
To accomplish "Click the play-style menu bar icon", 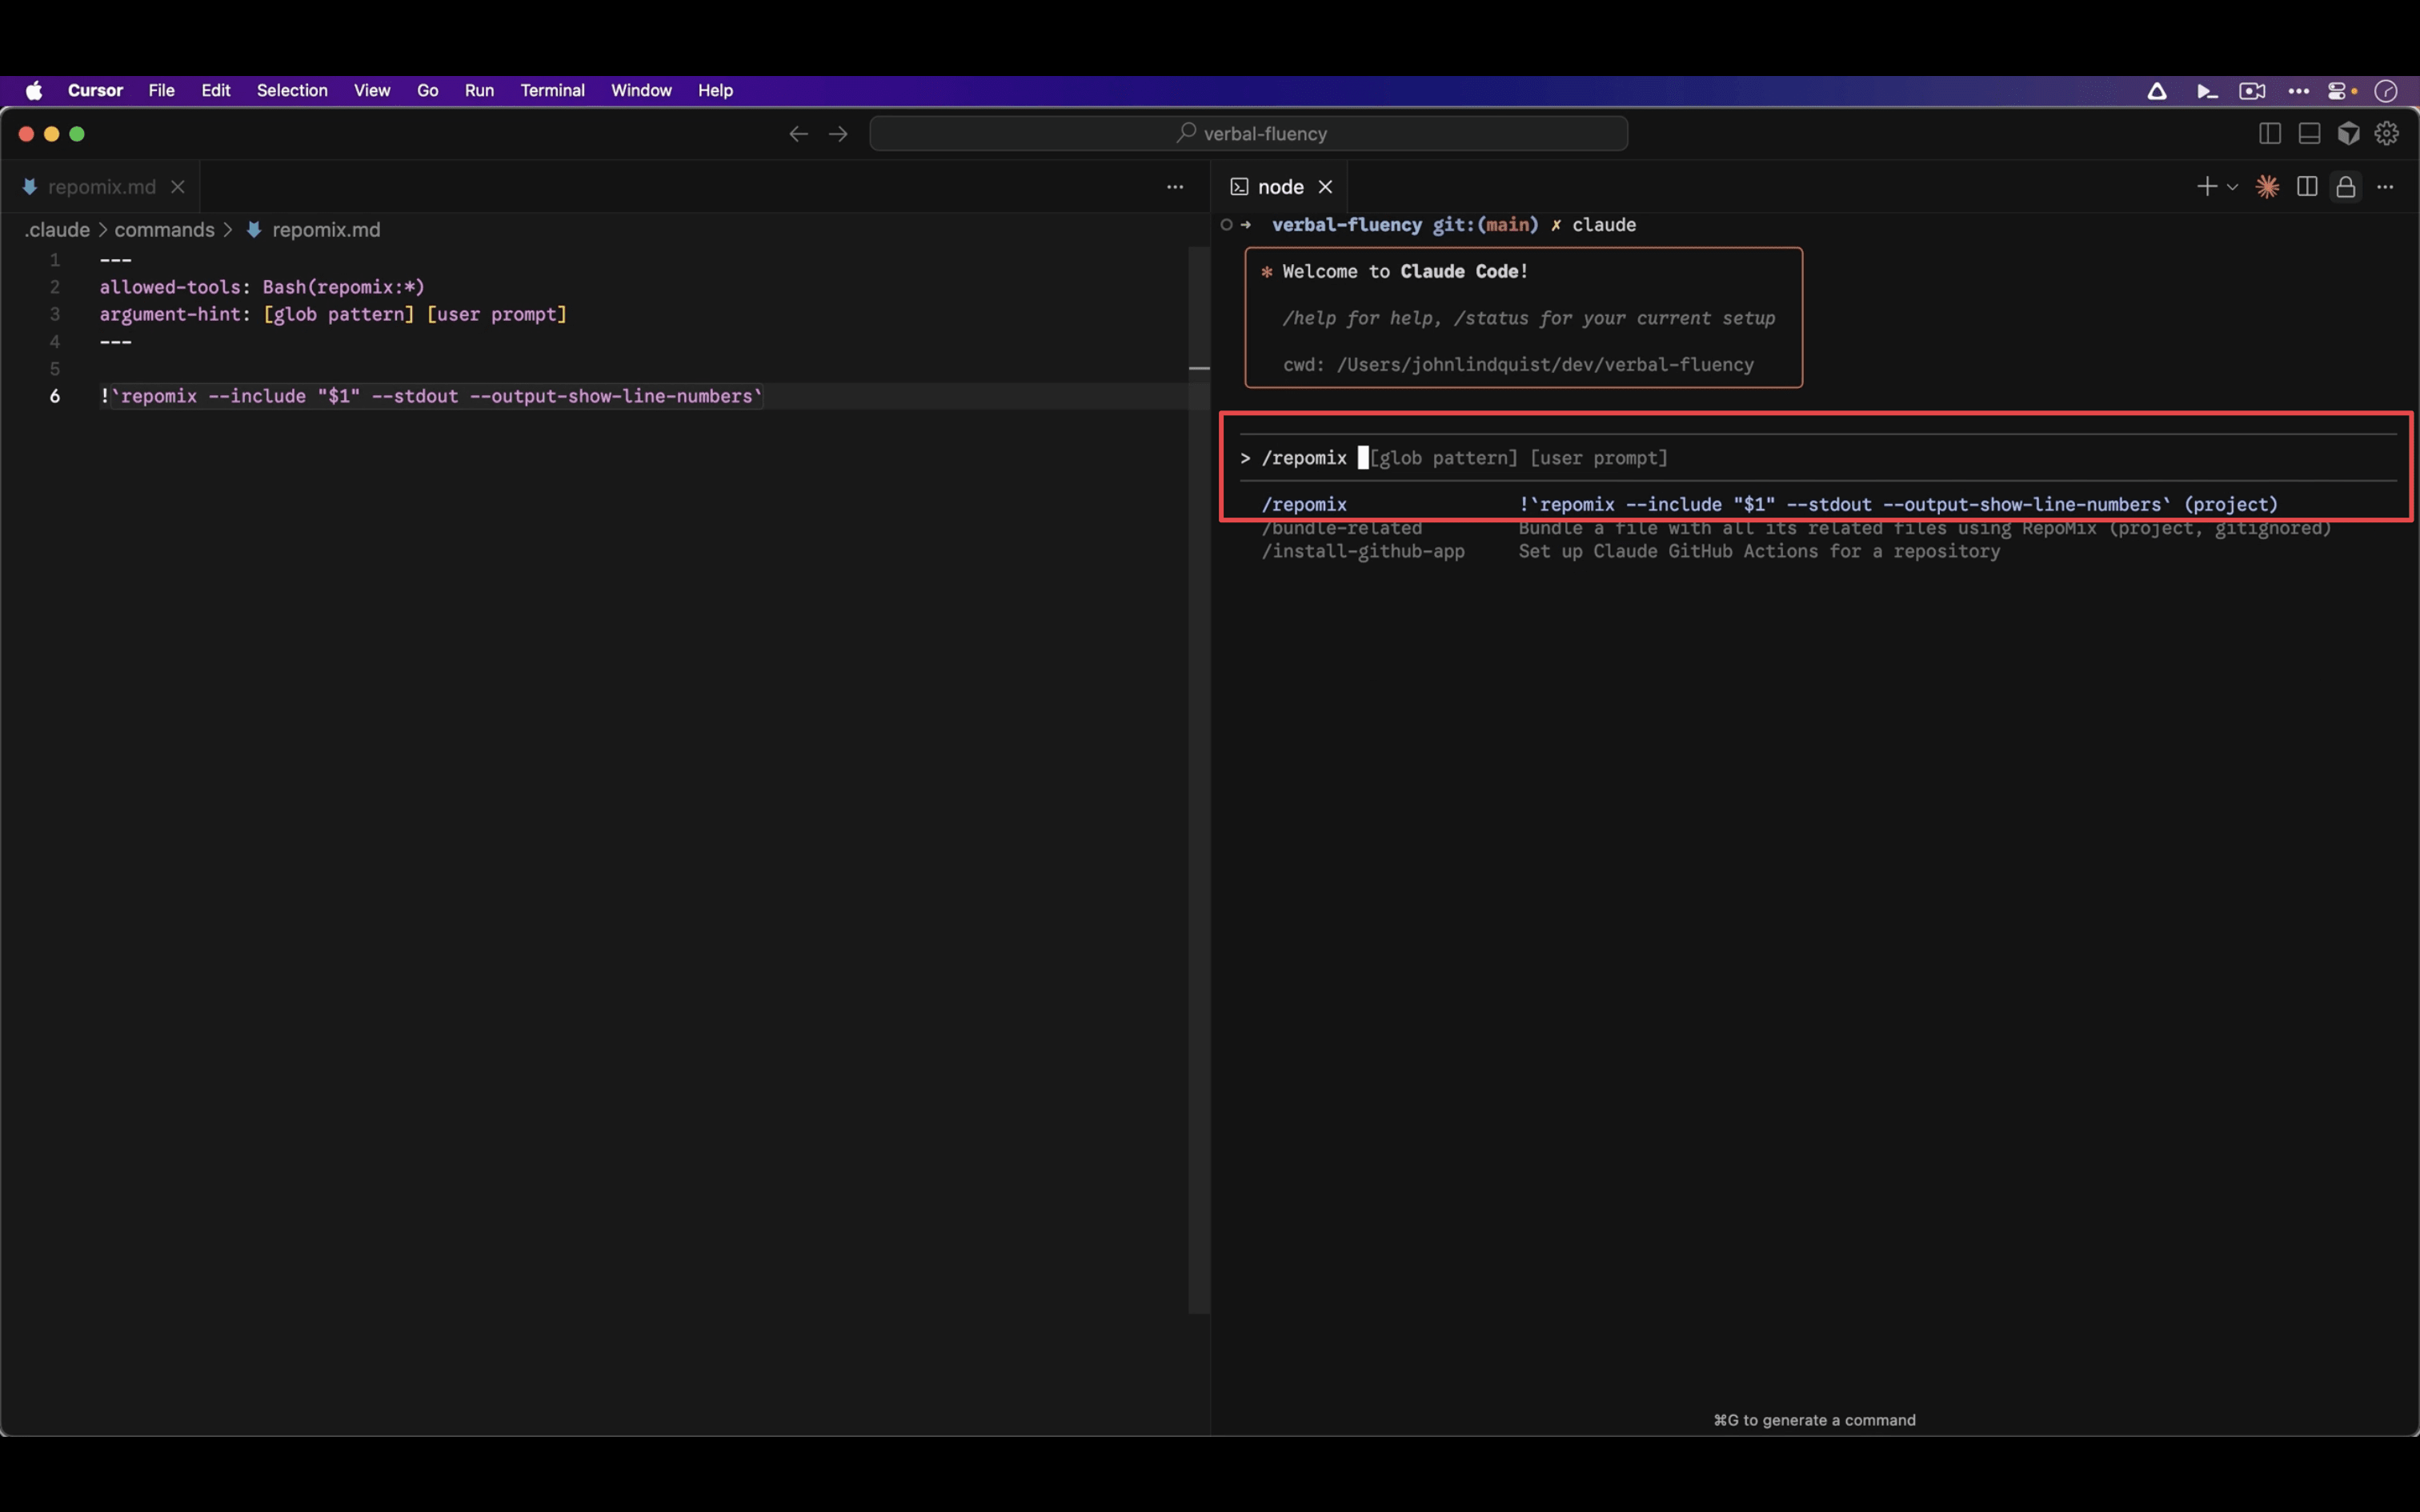I will [2207, 91].
